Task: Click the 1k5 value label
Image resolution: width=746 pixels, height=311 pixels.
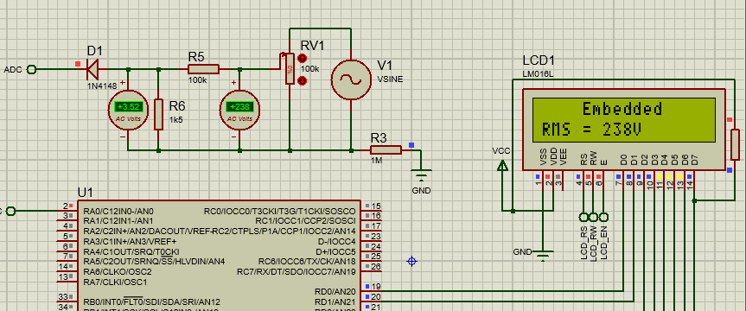Action: click(x=175, y=120)
